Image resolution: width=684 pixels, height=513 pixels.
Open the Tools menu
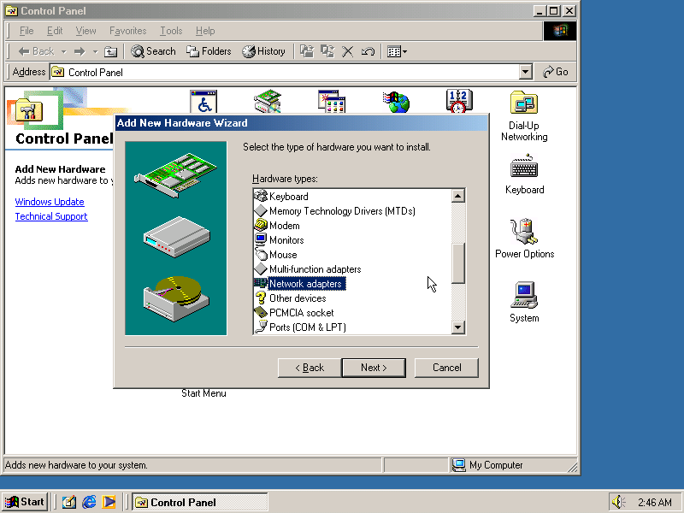coord(170,31)
